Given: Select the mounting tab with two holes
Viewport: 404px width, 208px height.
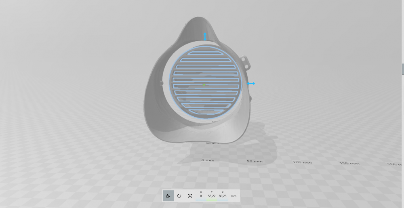Looking at the screenshot, I should click(x=244, y=63).
